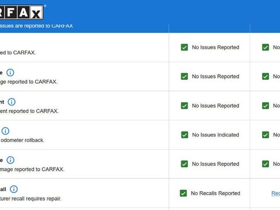
Task: Click the 'No Issues Indicated' label
Action: pyautogui.click(x=216, y=135)
